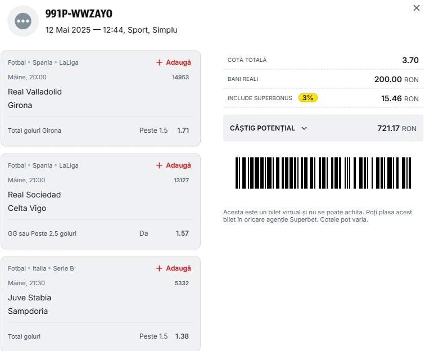Select Peste 1.5 odds 1.38 Total goluri
Image resolution: width=425 pixels, height=351 pixels.
coord(164,336)
